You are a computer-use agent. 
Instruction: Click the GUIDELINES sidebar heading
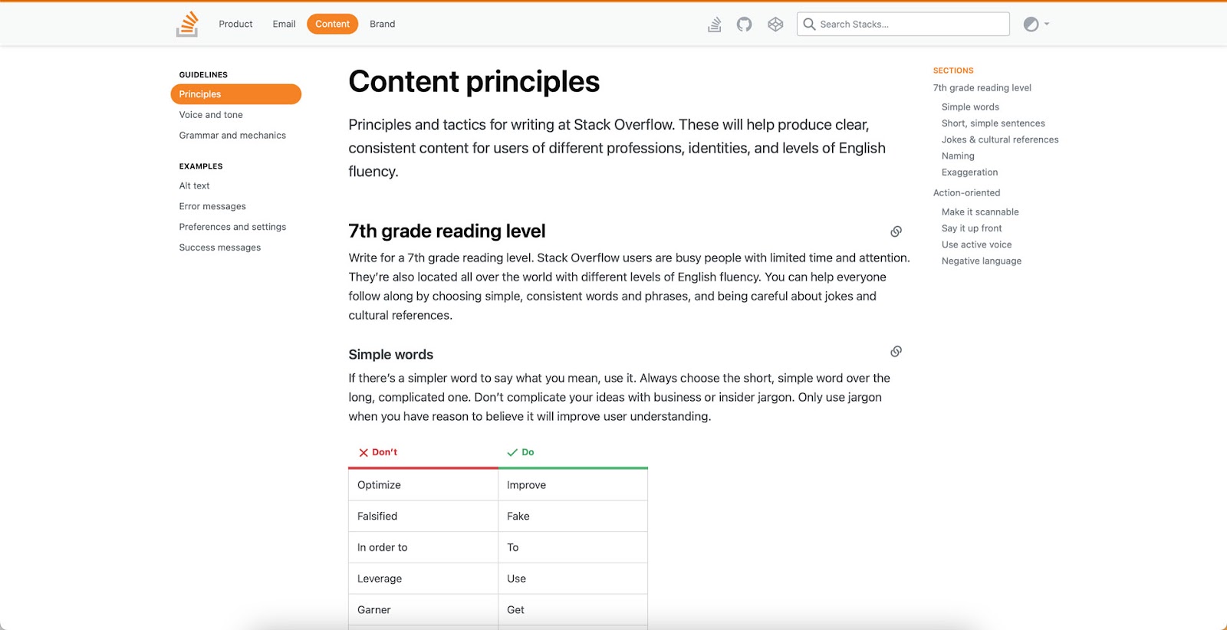tap(203, 75)
